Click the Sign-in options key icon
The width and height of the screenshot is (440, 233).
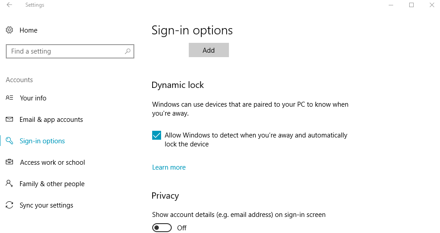(x=9, y=141)
